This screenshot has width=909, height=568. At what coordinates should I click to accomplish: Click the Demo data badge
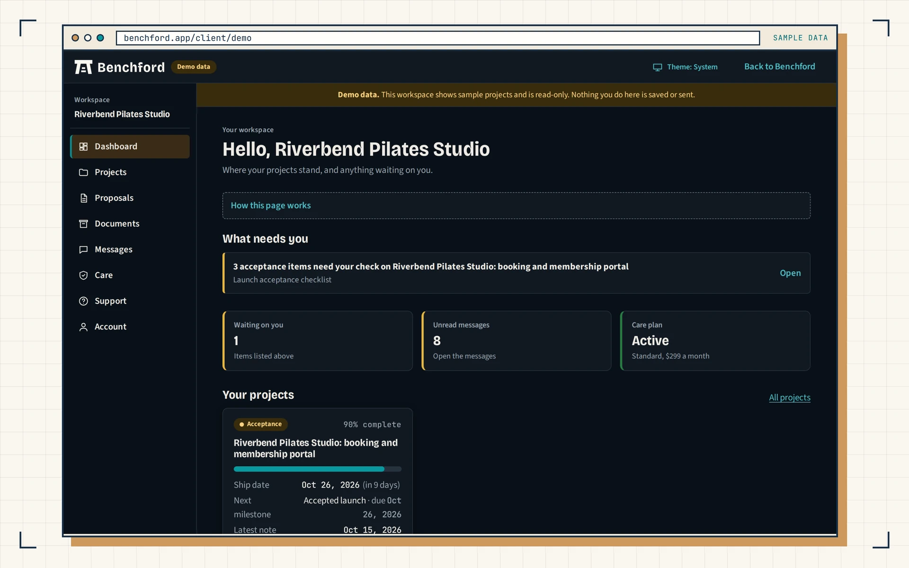(x=193, y=67)
